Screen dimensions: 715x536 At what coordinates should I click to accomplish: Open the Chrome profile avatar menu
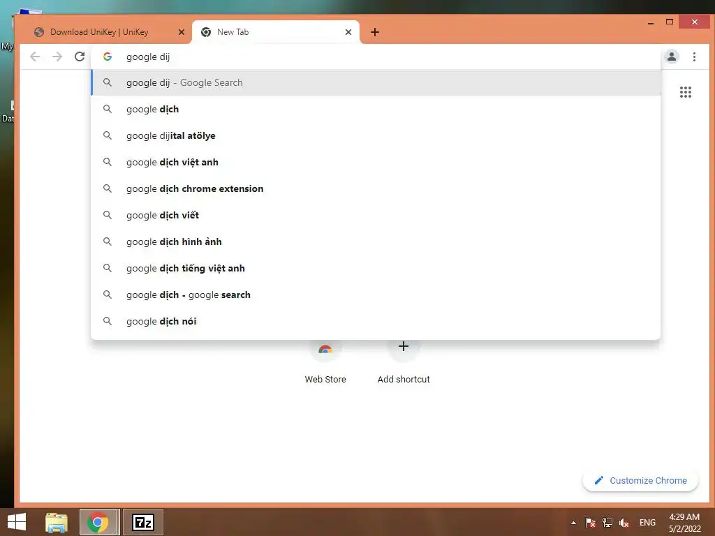671,57
